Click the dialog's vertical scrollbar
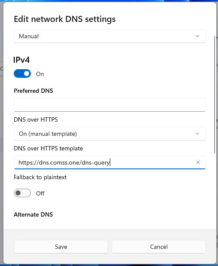 pyautogui.click(x=215, y=94)
